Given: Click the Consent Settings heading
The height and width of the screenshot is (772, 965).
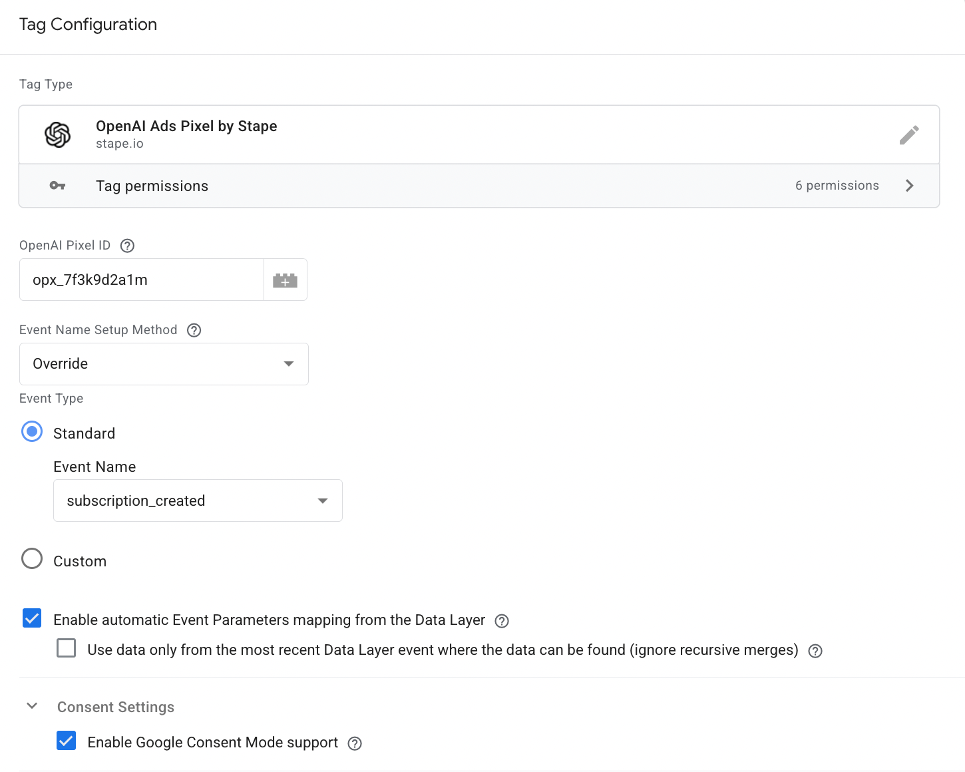Looking at the screenshot, I should point(116,707).
